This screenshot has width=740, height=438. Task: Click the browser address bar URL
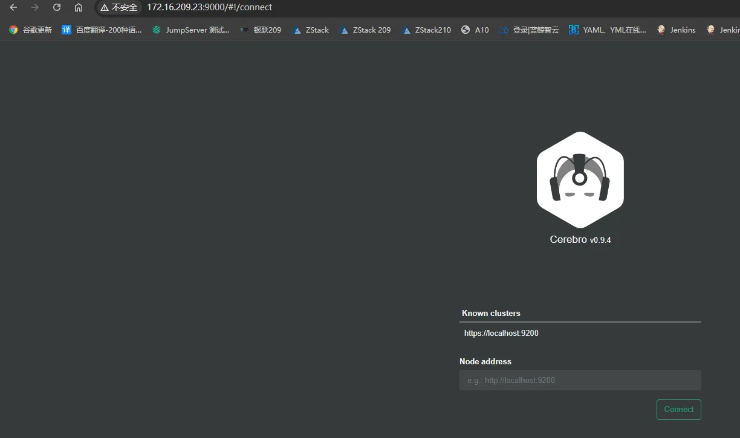click(x=209, y=7)
